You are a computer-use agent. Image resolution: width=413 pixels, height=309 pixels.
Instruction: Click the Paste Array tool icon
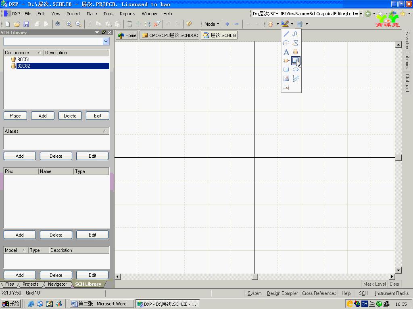[x=296, y=78]
